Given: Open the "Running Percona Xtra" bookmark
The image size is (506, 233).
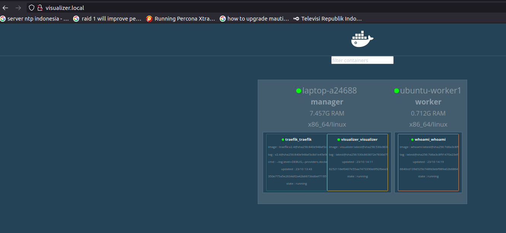Looking at the screenshot, I should coord(181,18).
